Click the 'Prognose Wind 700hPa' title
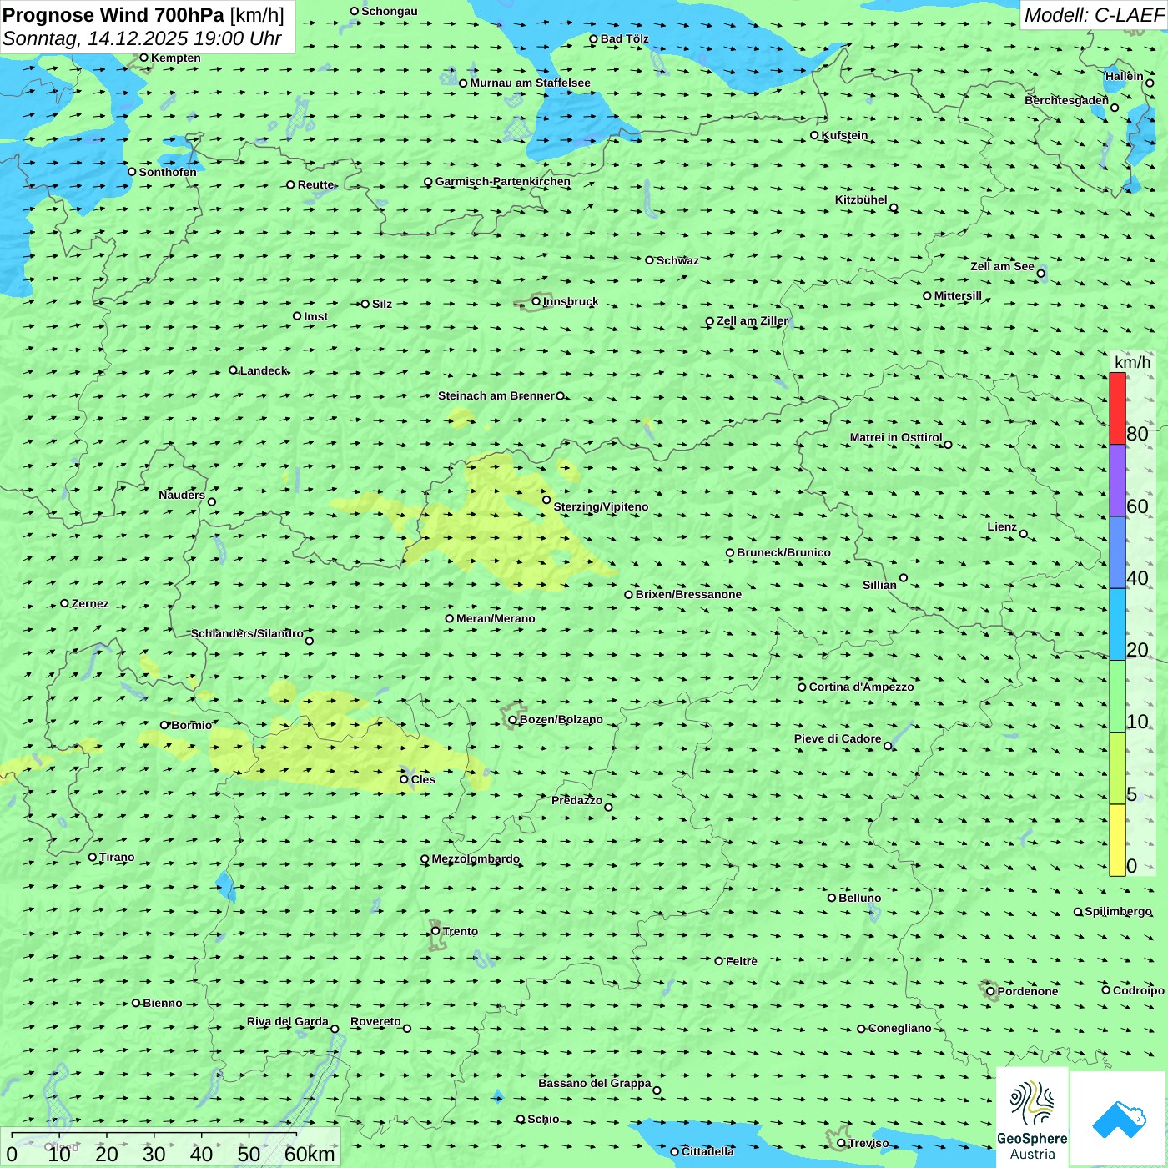 [113, 15]
